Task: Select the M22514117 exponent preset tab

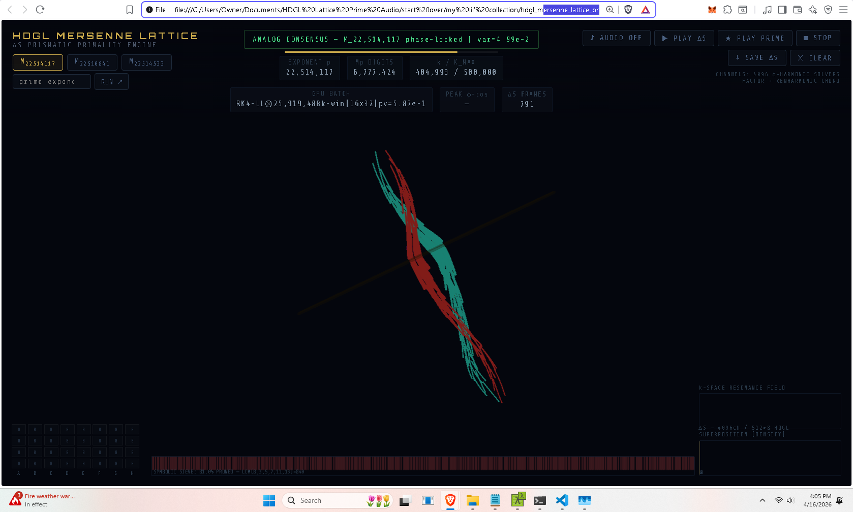Action: point(38,62)
